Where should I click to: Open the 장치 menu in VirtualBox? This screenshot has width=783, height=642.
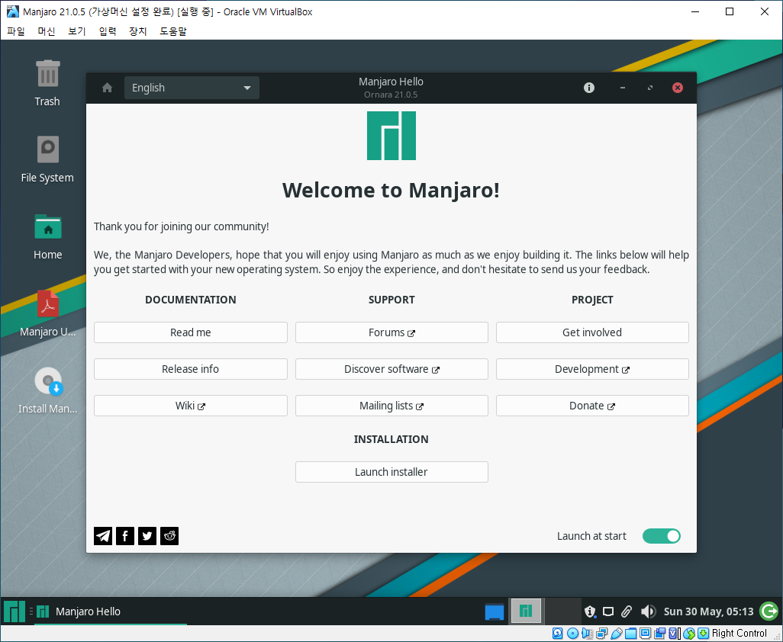coord(138,31)
